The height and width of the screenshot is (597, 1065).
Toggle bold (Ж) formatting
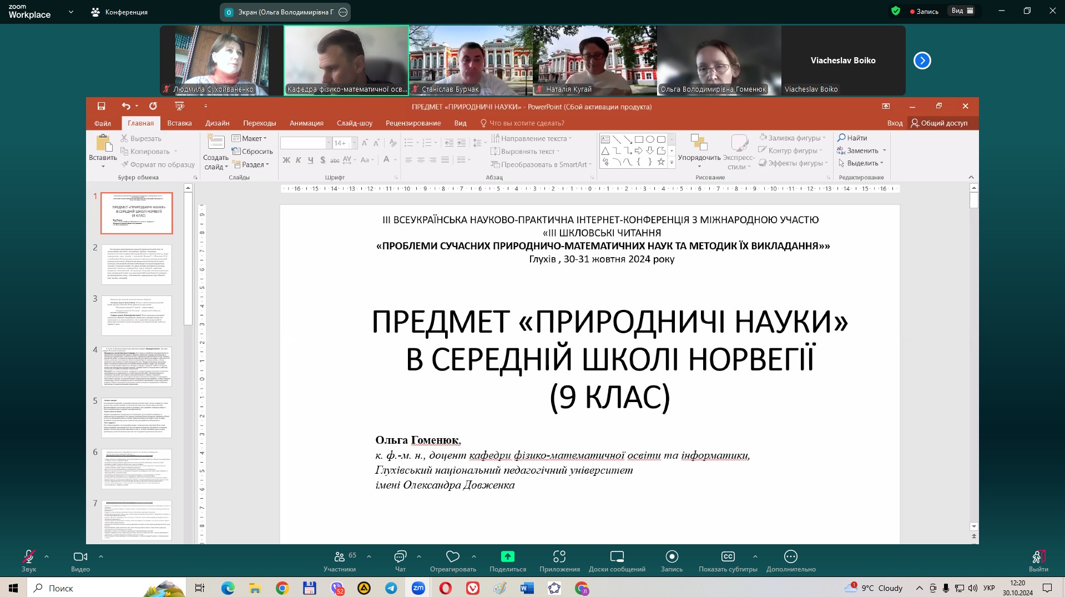point(286,160)
